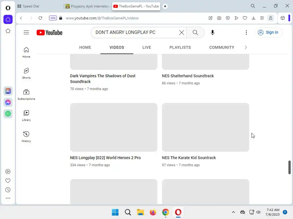Screen dimensions: 293x219
Task: Open the Player icon in sidebar
Action: 8,171
